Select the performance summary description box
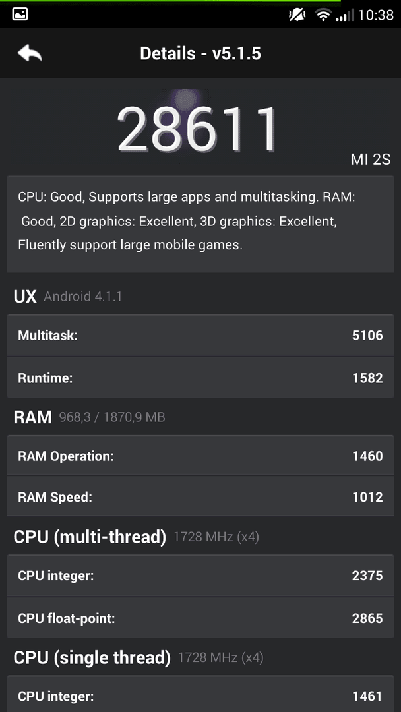Screen dimensions: 401x712 point(200,224)
